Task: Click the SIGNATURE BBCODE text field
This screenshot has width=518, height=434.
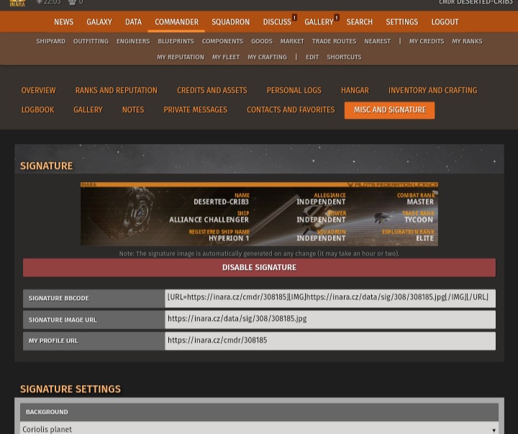Action: pos(330,298)
